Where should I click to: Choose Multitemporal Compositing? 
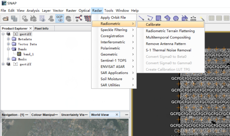coord(171,37)
